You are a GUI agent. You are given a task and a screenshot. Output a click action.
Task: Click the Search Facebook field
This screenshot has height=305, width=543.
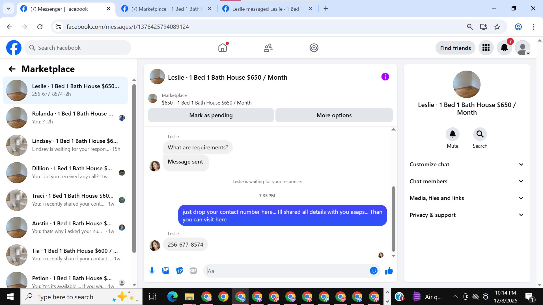[78, 48]
